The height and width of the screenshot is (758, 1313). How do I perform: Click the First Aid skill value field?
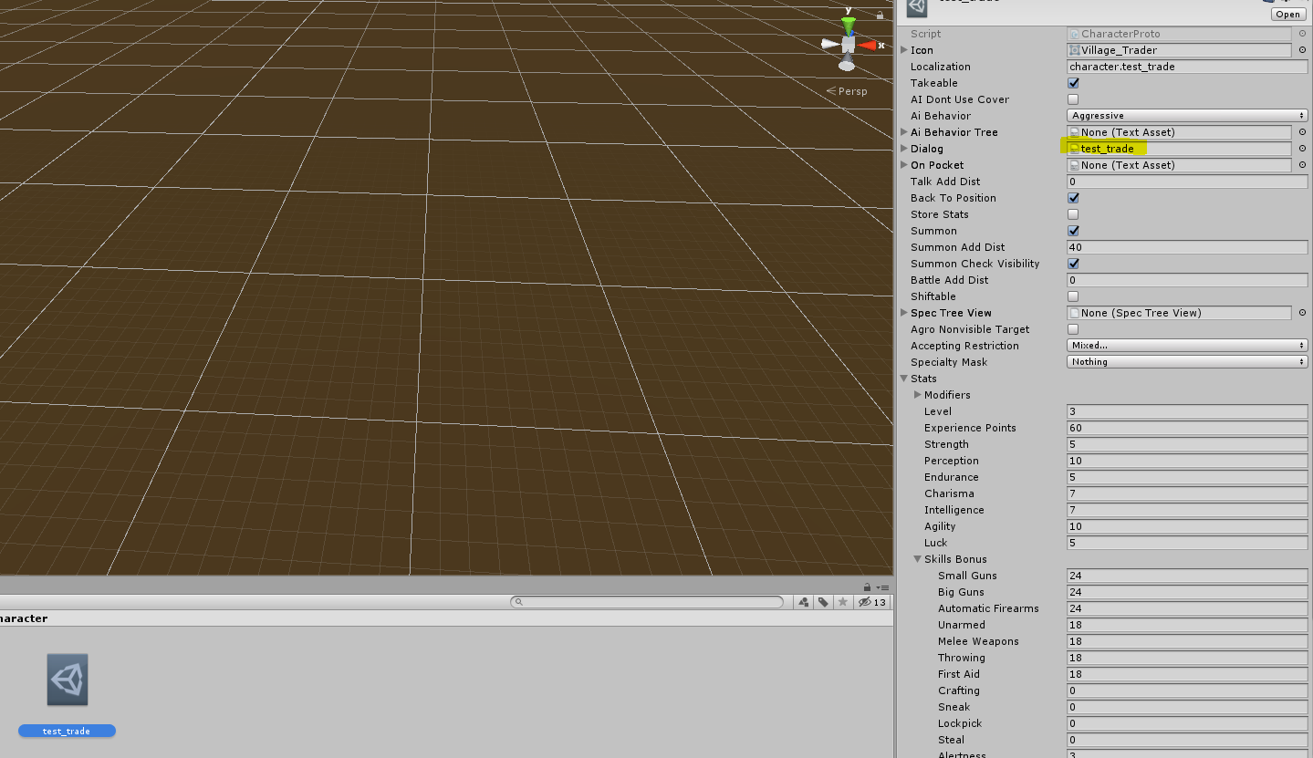click(1187, 674)
